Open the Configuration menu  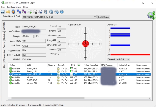[14, 7]
